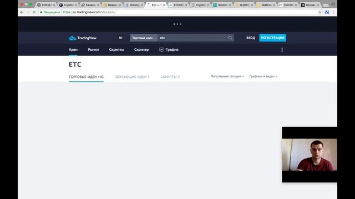Screen dimensions: 355x199
Task: Open the Chrome menu dots
Action: click(333, 12)
